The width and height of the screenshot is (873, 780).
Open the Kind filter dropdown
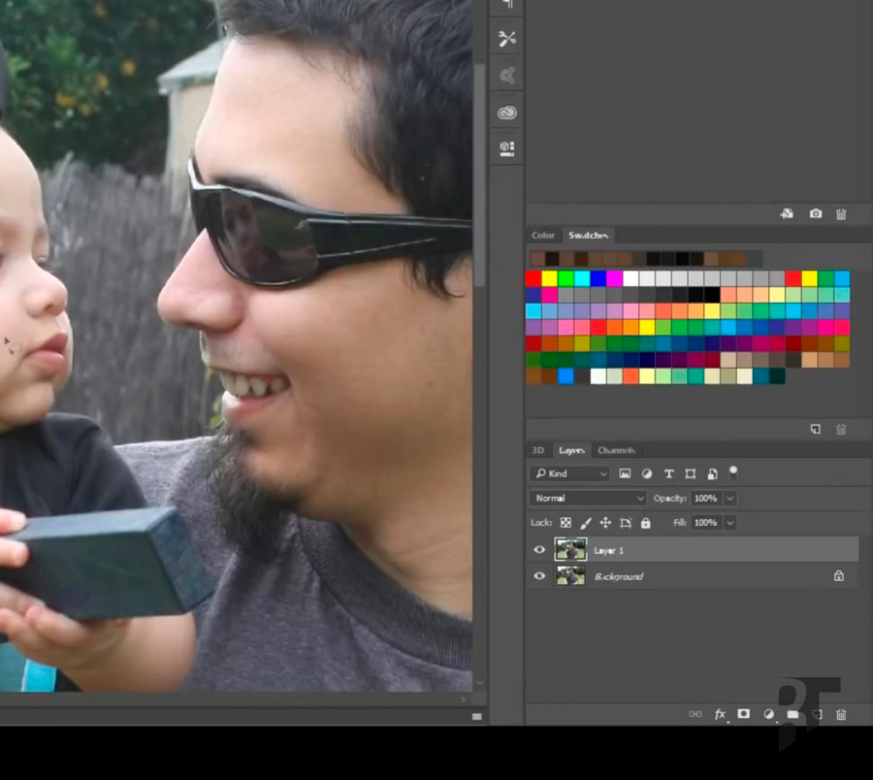point(569,473)
